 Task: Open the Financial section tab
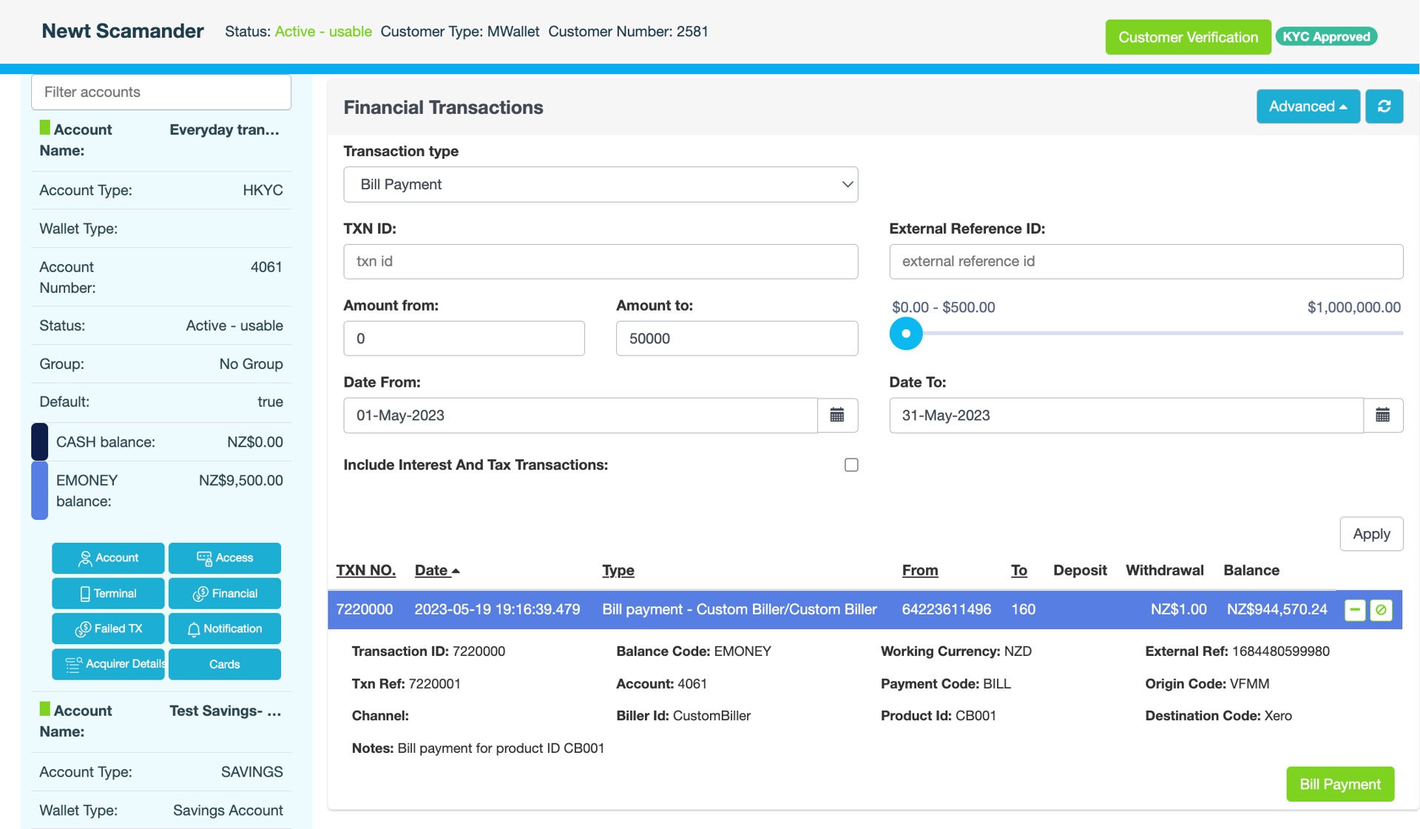(x=224, y=593)
